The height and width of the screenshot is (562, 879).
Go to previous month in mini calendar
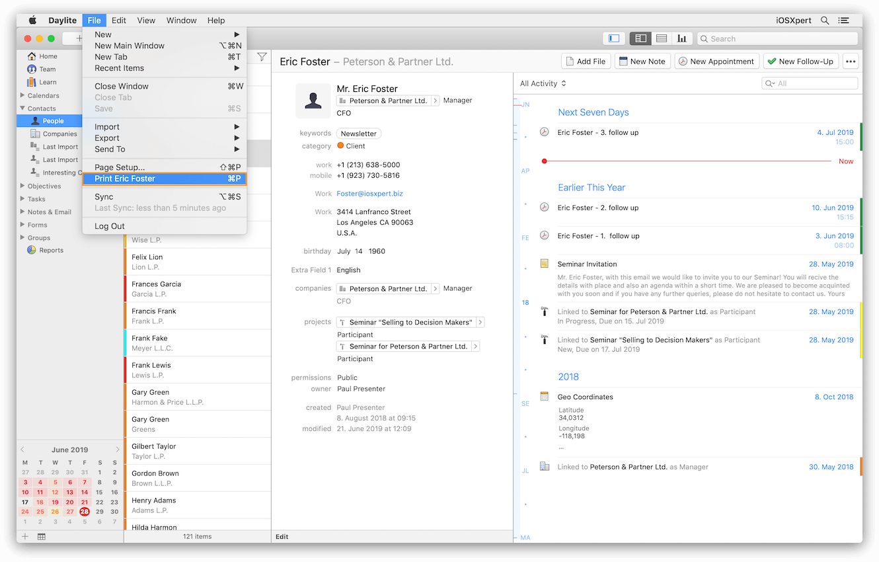coord(22,450)
